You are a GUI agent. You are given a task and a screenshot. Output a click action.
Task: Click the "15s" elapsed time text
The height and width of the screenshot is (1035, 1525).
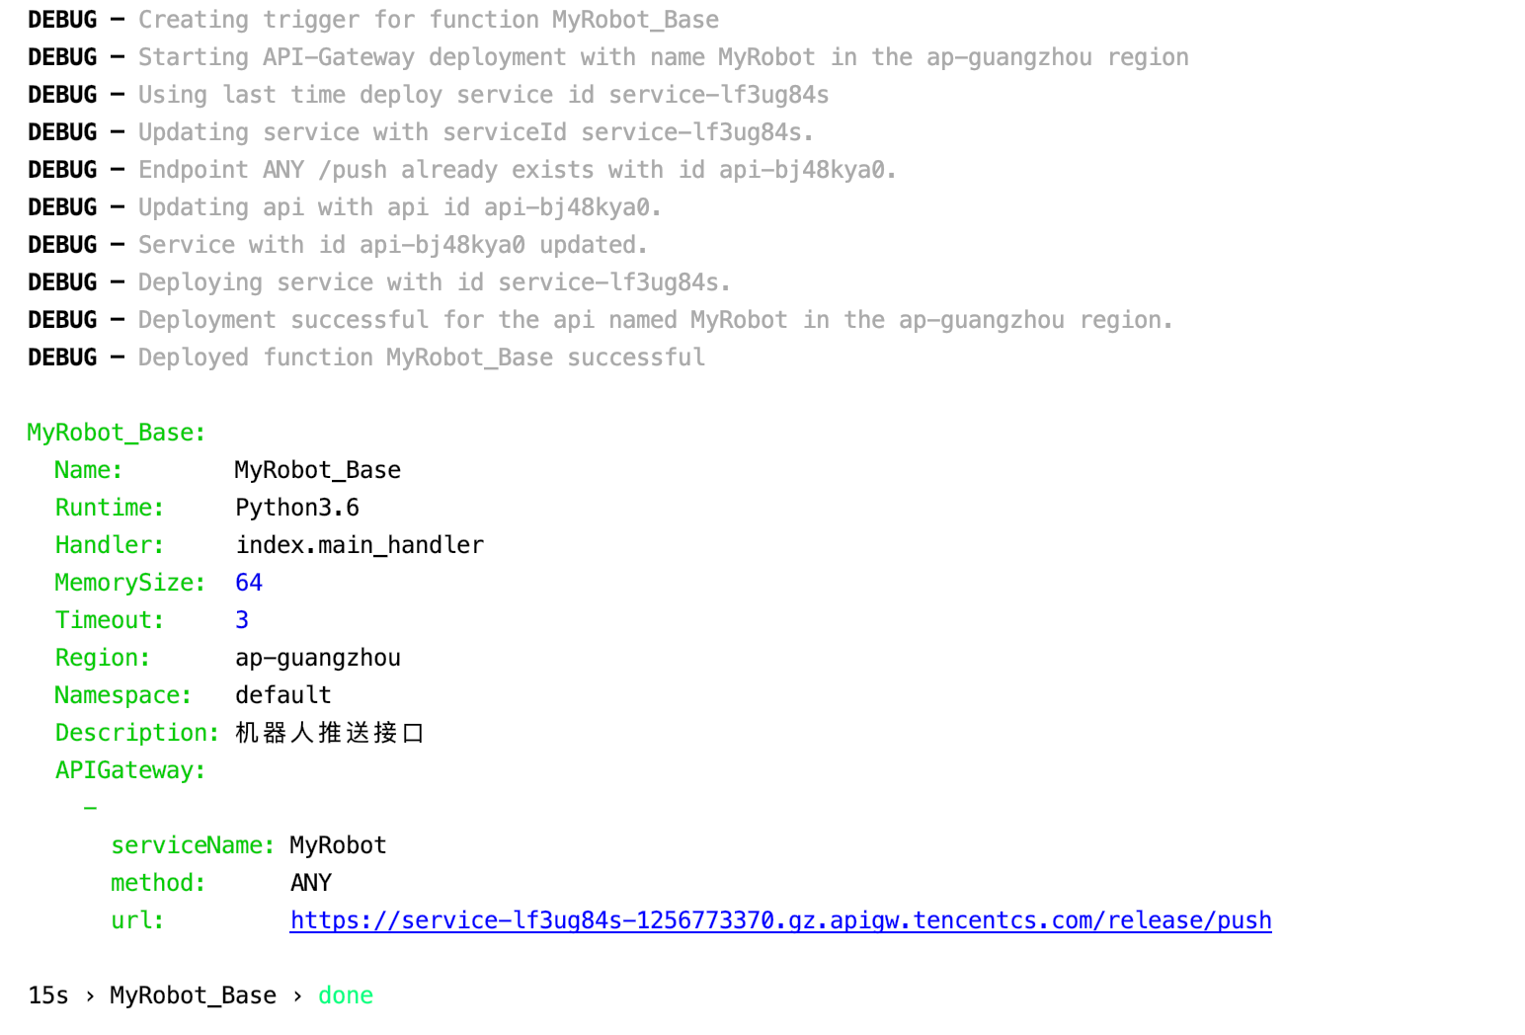tap(48, 995)
